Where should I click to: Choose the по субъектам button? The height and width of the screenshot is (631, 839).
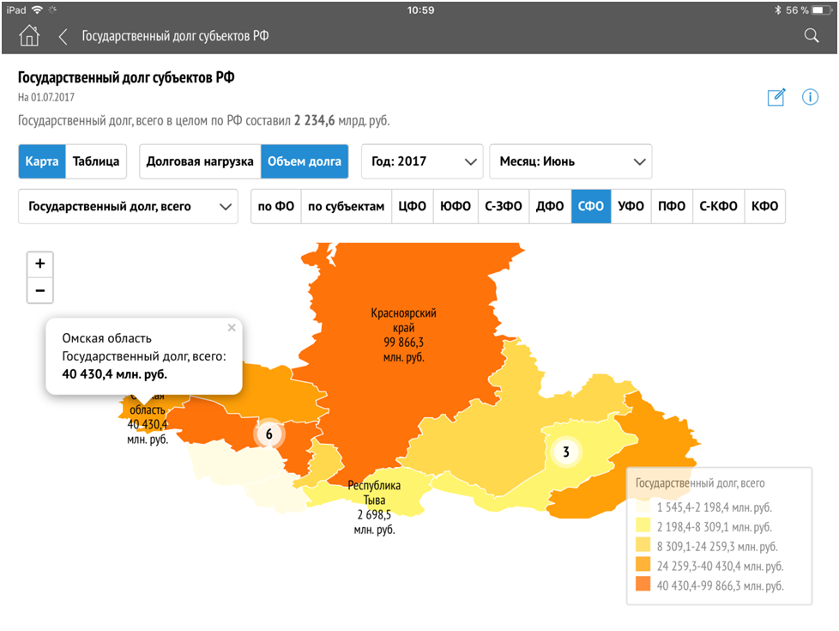pos(347,207)
